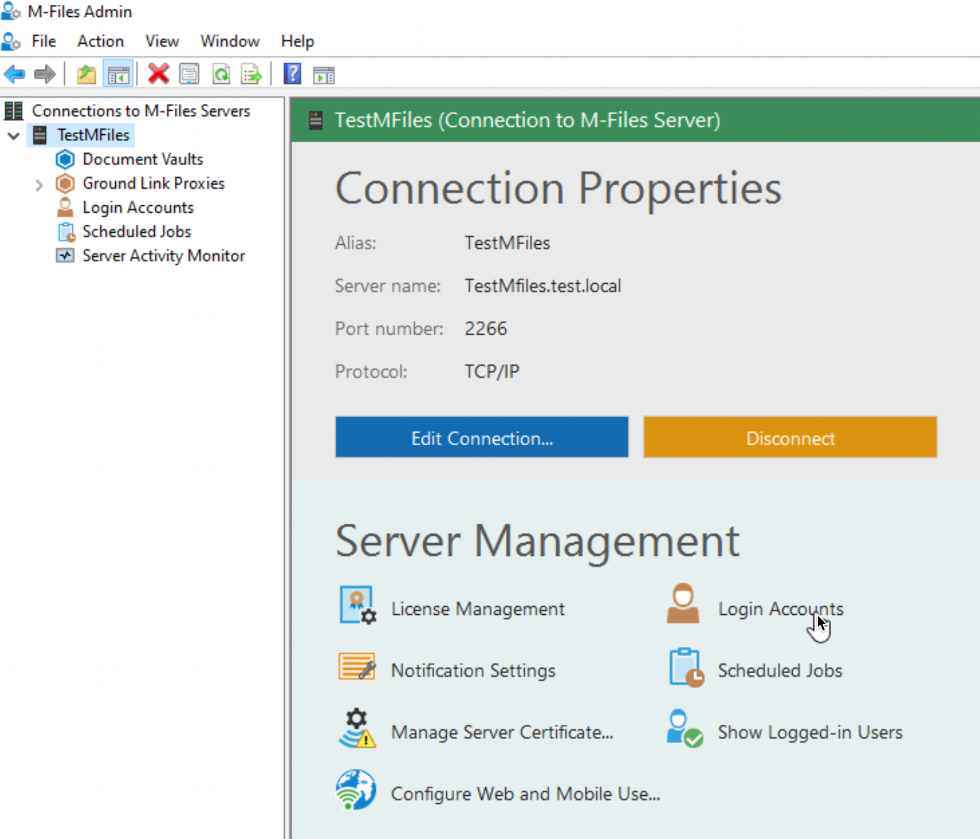Open Show Logged-in Users link
Screen dimensions: 980x839
[x=810, y=732]
